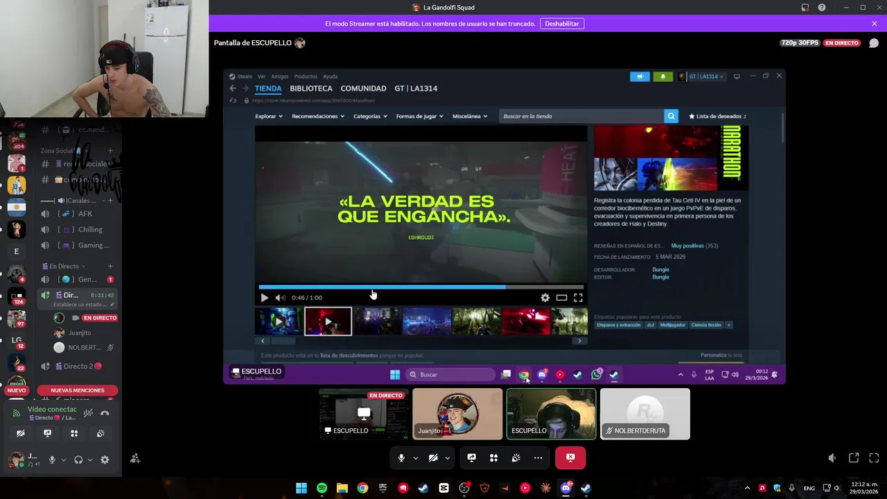Mute microphone in the call control bar
The image size is (887, 499).
401,458
